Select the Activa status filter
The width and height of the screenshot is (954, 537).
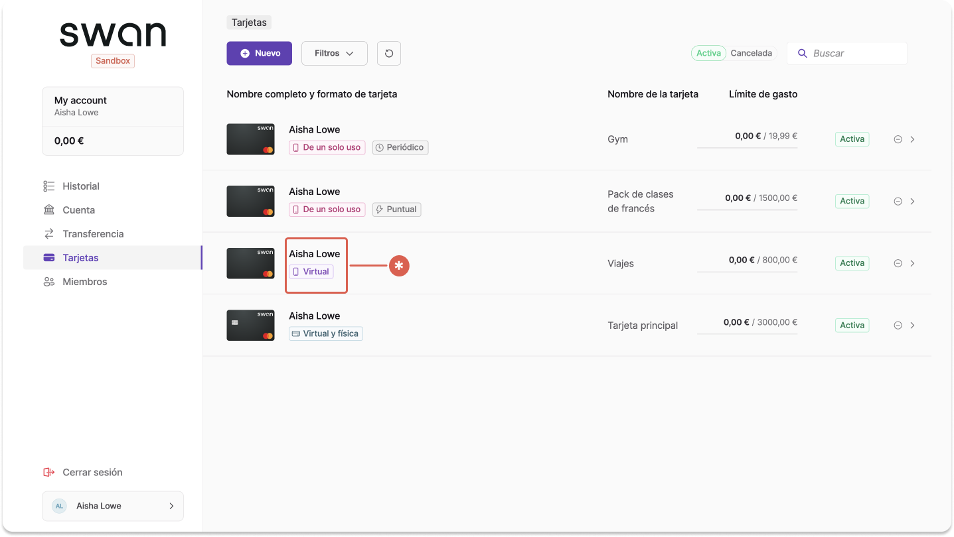pyautogui.click(x=708, y=54)
